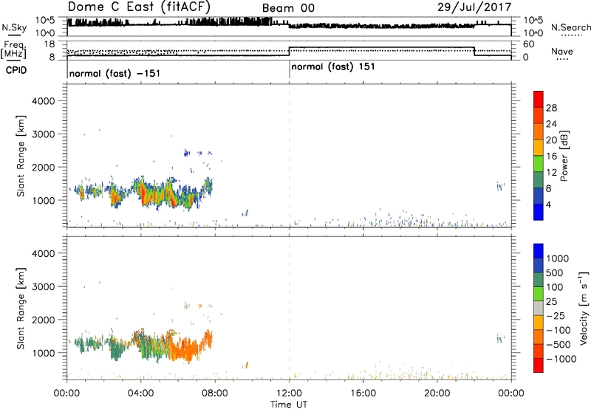
Task: Click the '4000' tick on the power panel
Action: click(43, 101)
